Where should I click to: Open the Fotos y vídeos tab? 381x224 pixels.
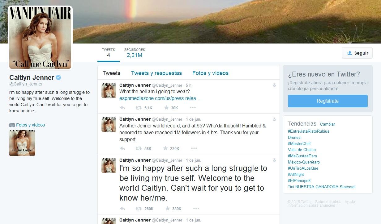[210, 73]
